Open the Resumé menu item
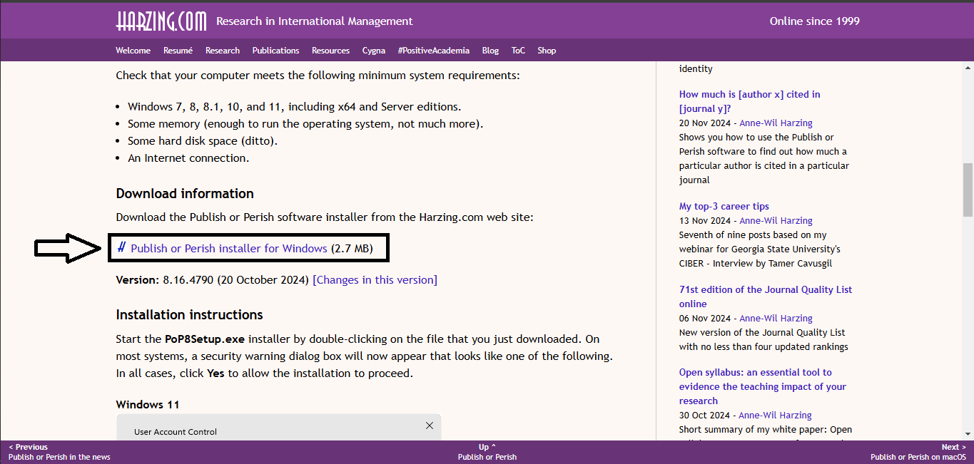The width and height of the screenshot is (974, 464). (x=178, y=51)
